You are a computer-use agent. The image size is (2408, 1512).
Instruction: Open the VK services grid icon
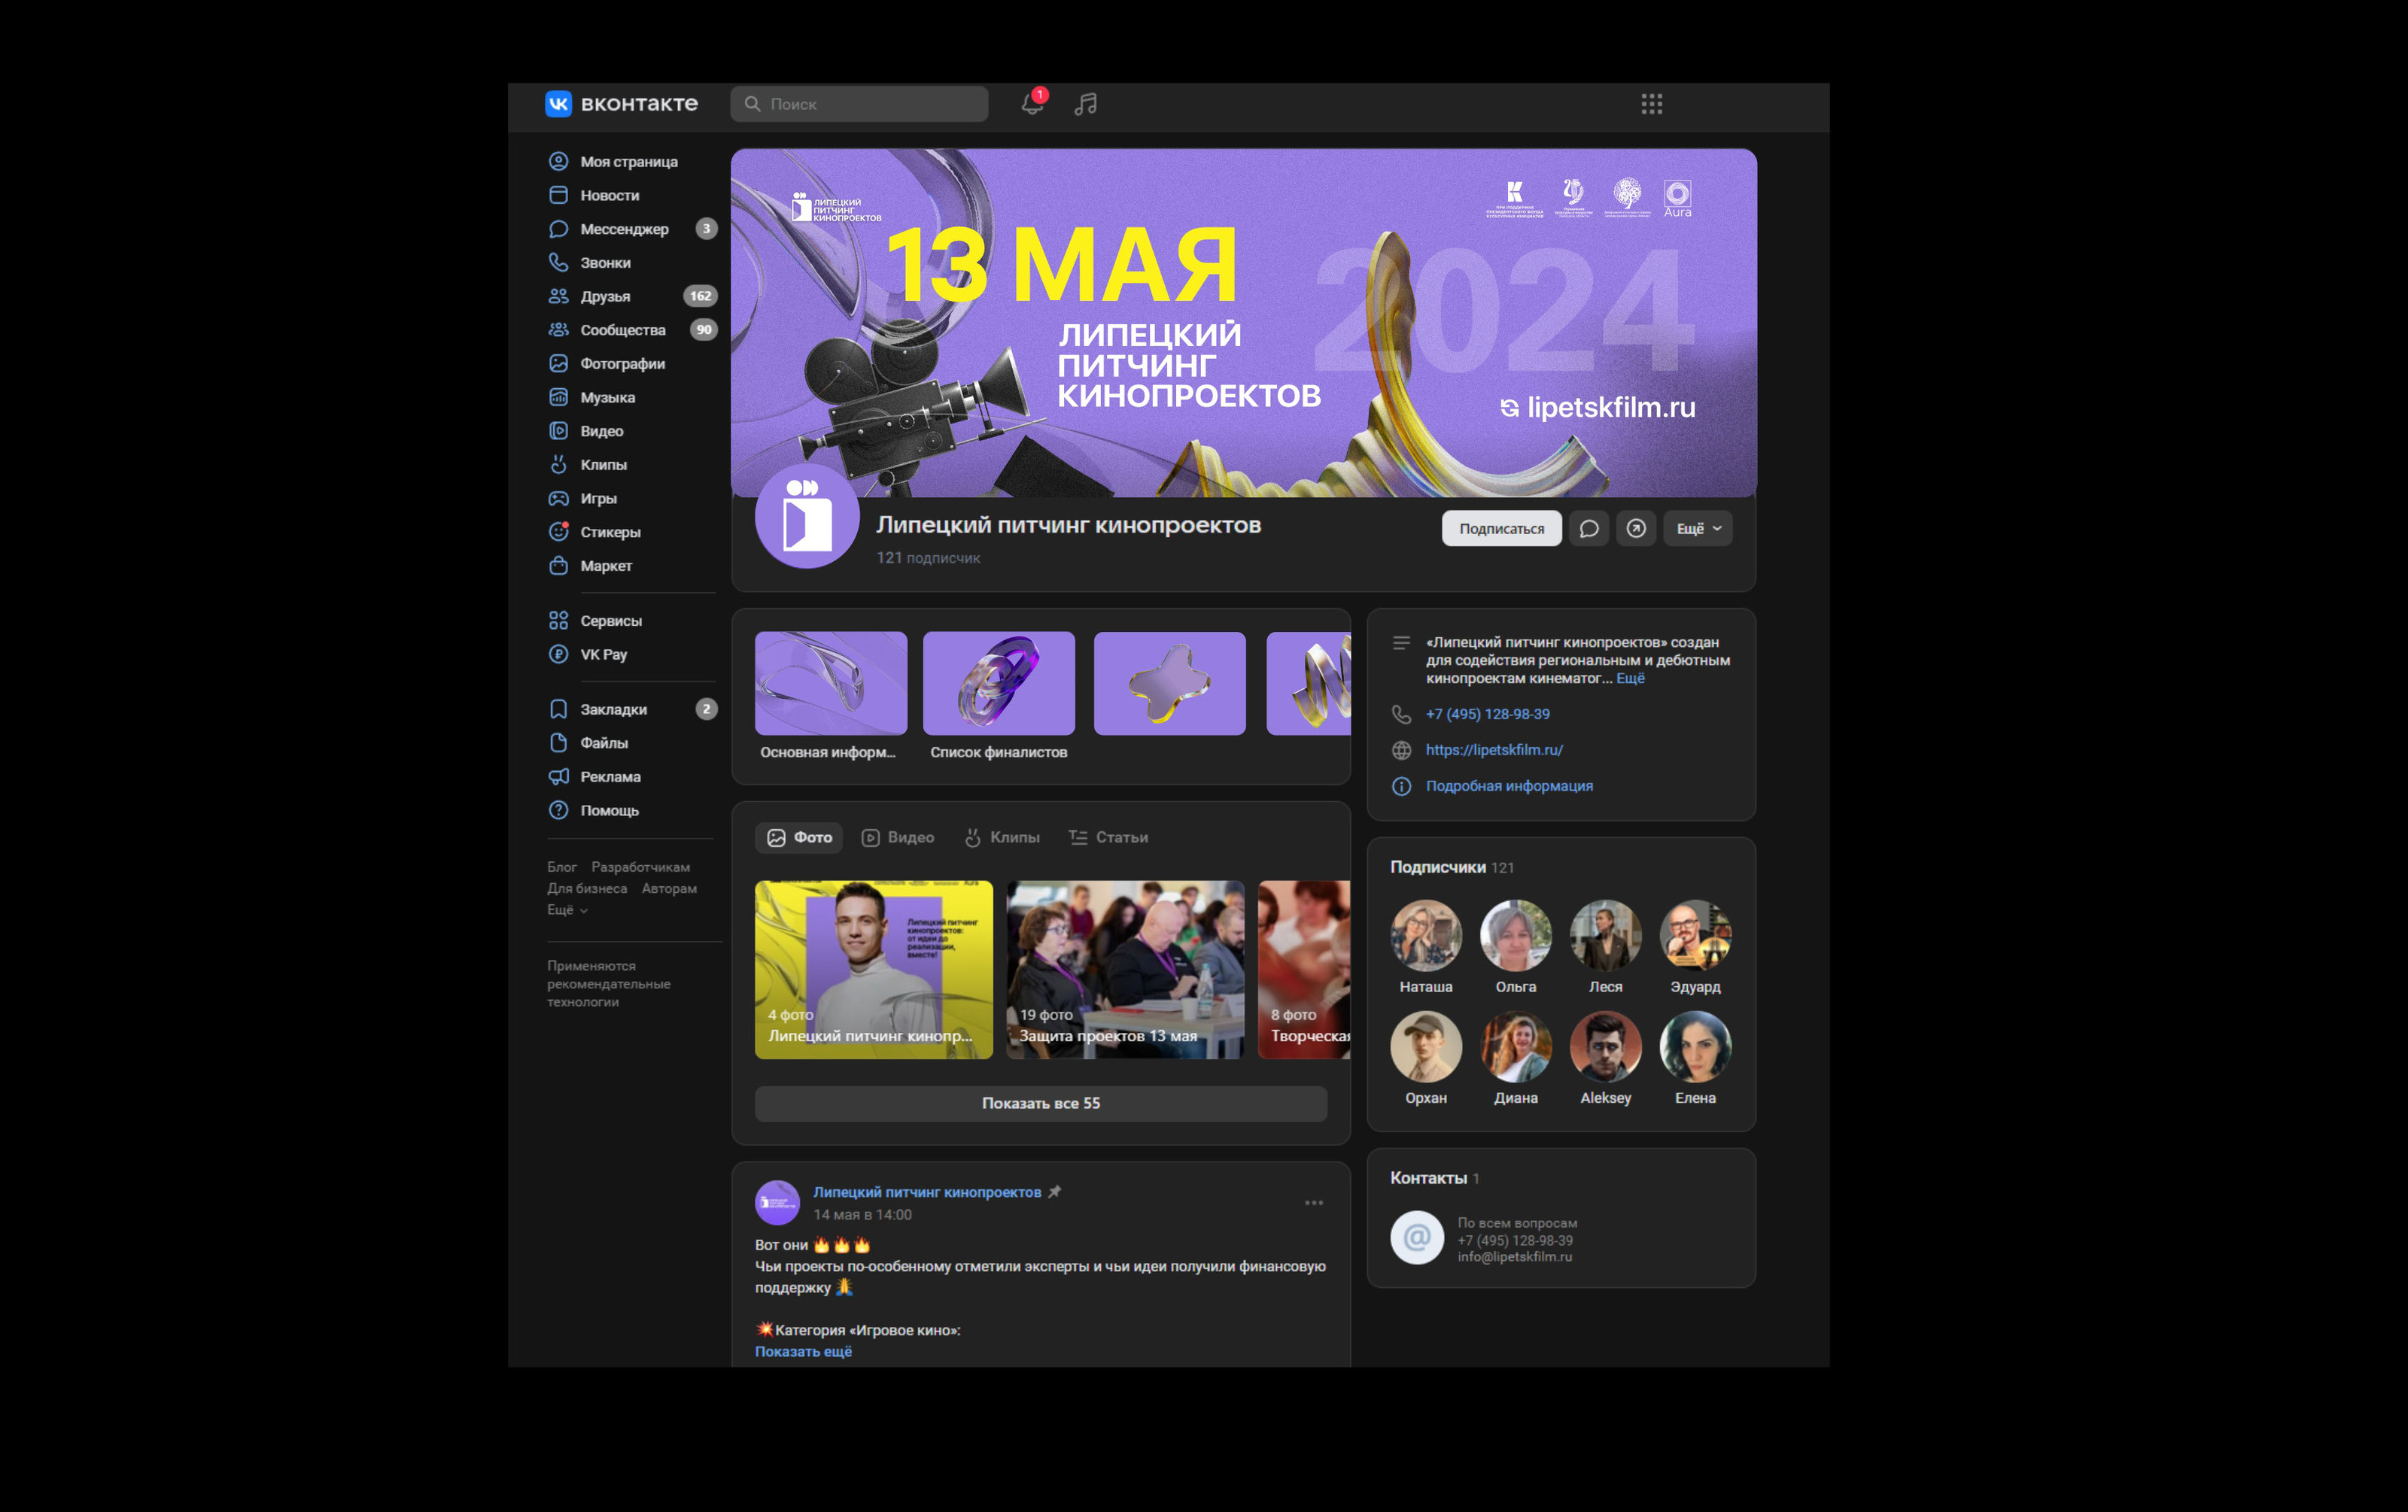pyautogui.click(x=1651, y=104)
